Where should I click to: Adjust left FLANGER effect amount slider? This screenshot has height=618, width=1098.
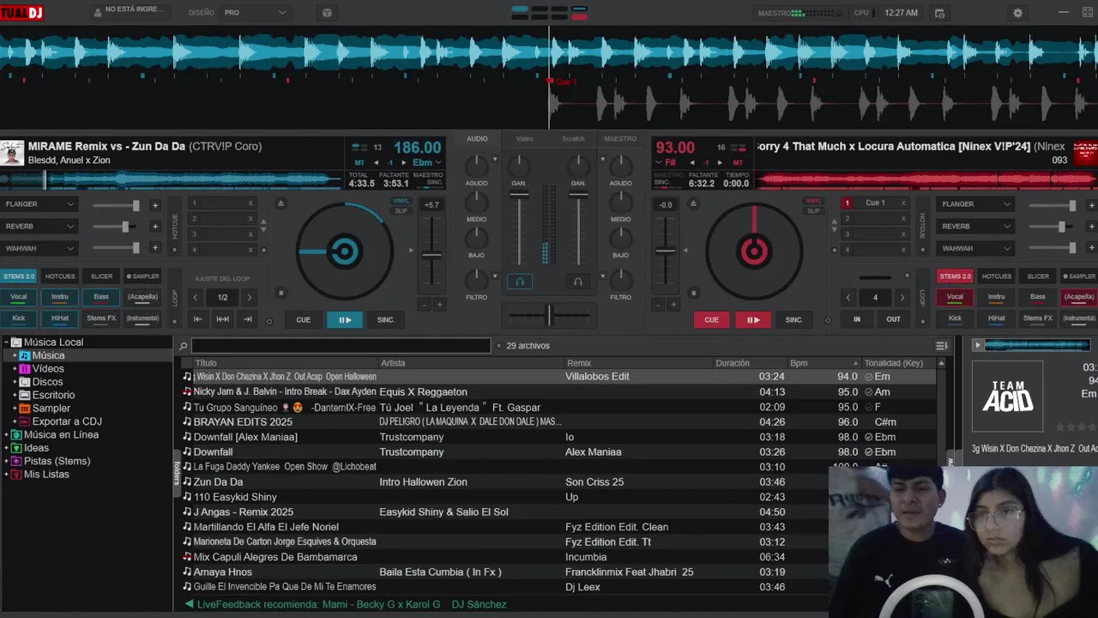click(116, 205)
